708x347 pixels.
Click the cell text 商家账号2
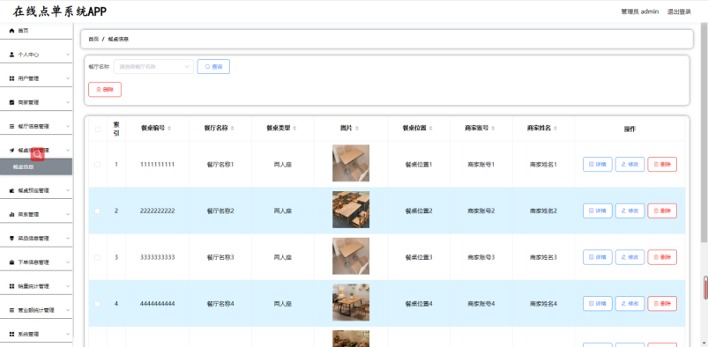point(481,210)
